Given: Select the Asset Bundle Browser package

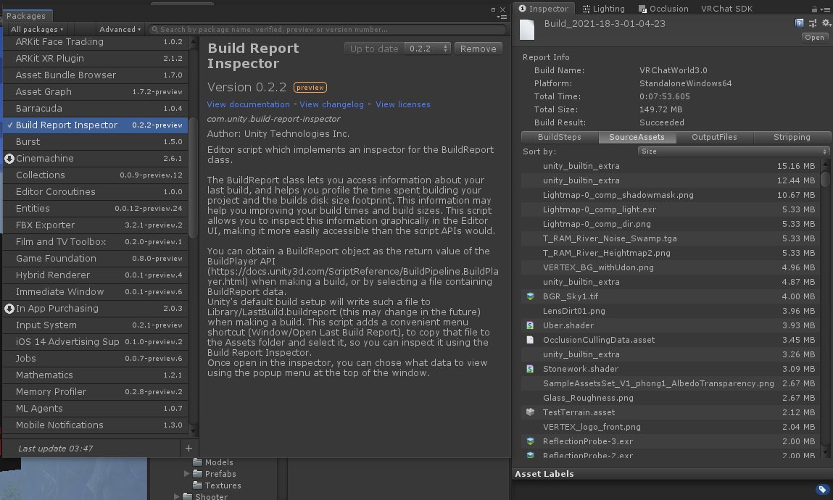Looking at the screenshot, I should click(x=96, y=75).
